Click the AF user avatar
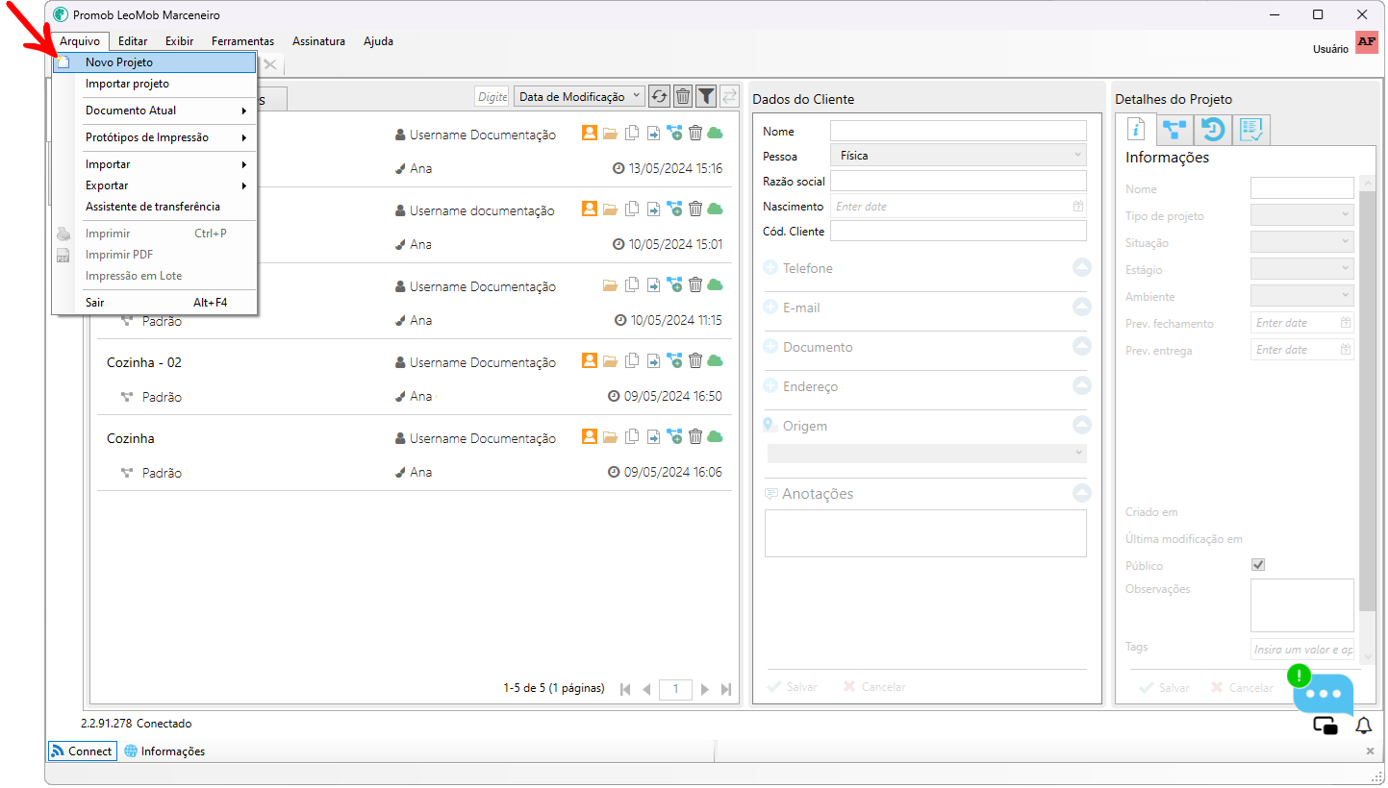This screenshot has width=1388, height=788. pos(1367,42)
